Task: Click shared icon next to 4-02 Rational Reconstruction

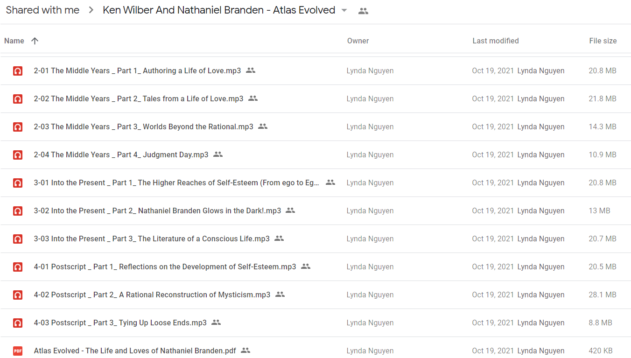Action: pos(280,295)
